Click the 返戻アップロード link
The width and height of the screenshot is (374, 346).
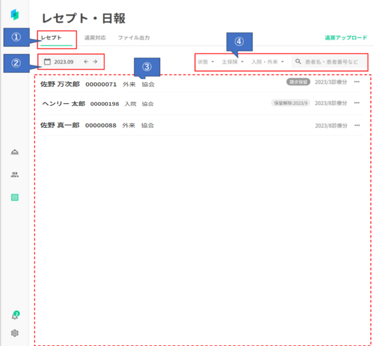tap(346, 38)
